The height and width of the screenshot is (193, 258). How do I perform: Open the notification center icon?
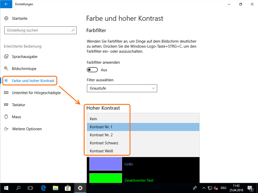point(250,188)
